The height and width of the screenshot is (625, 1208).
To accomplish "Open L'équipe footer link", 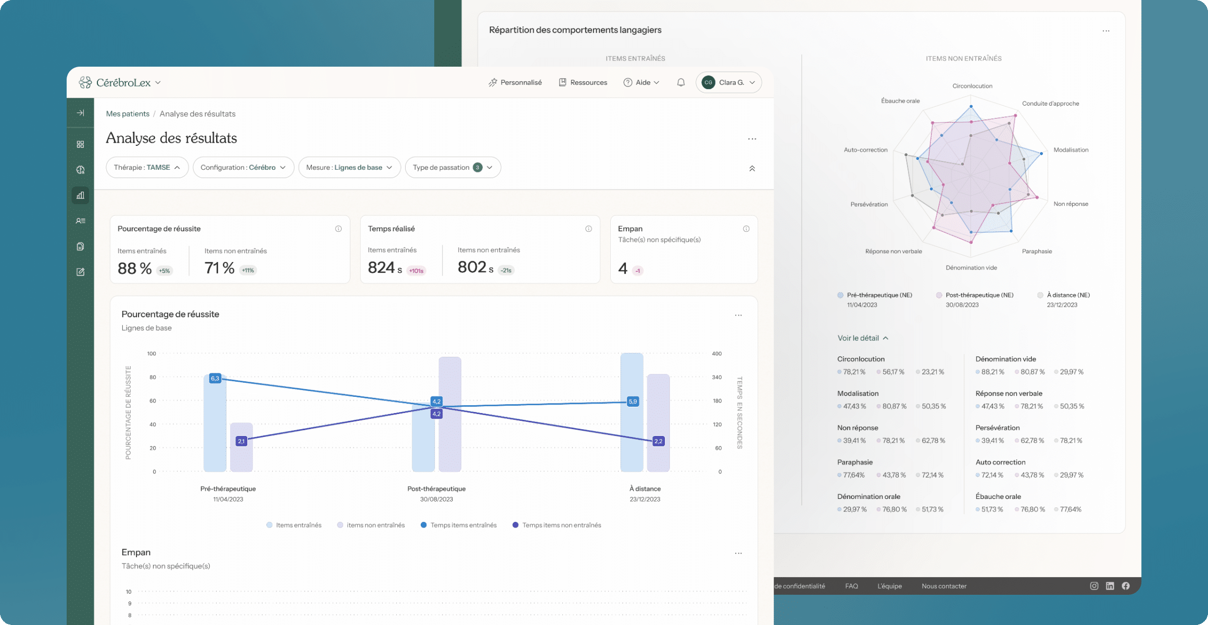I will coord(889,586).
